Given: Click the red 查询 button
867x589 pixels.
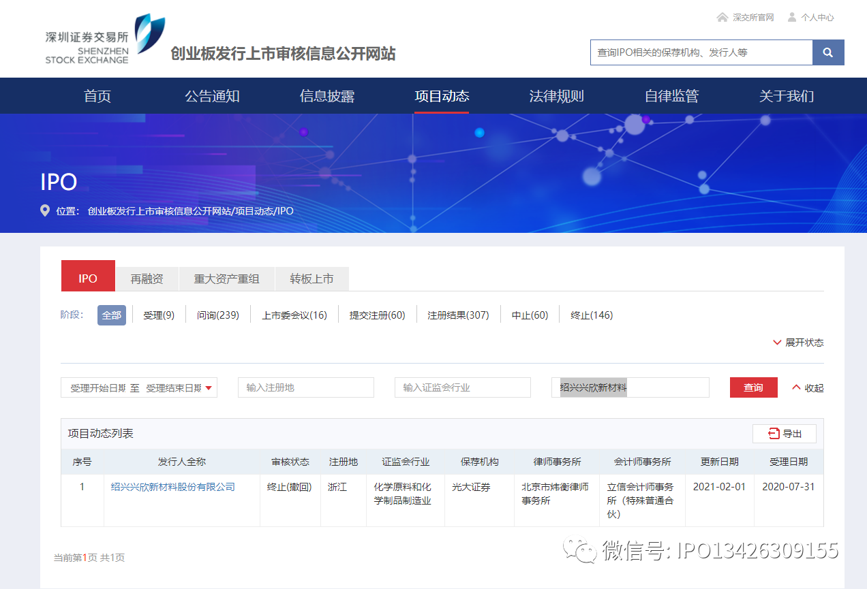Looking at the screenshot, I should (754, 387).
